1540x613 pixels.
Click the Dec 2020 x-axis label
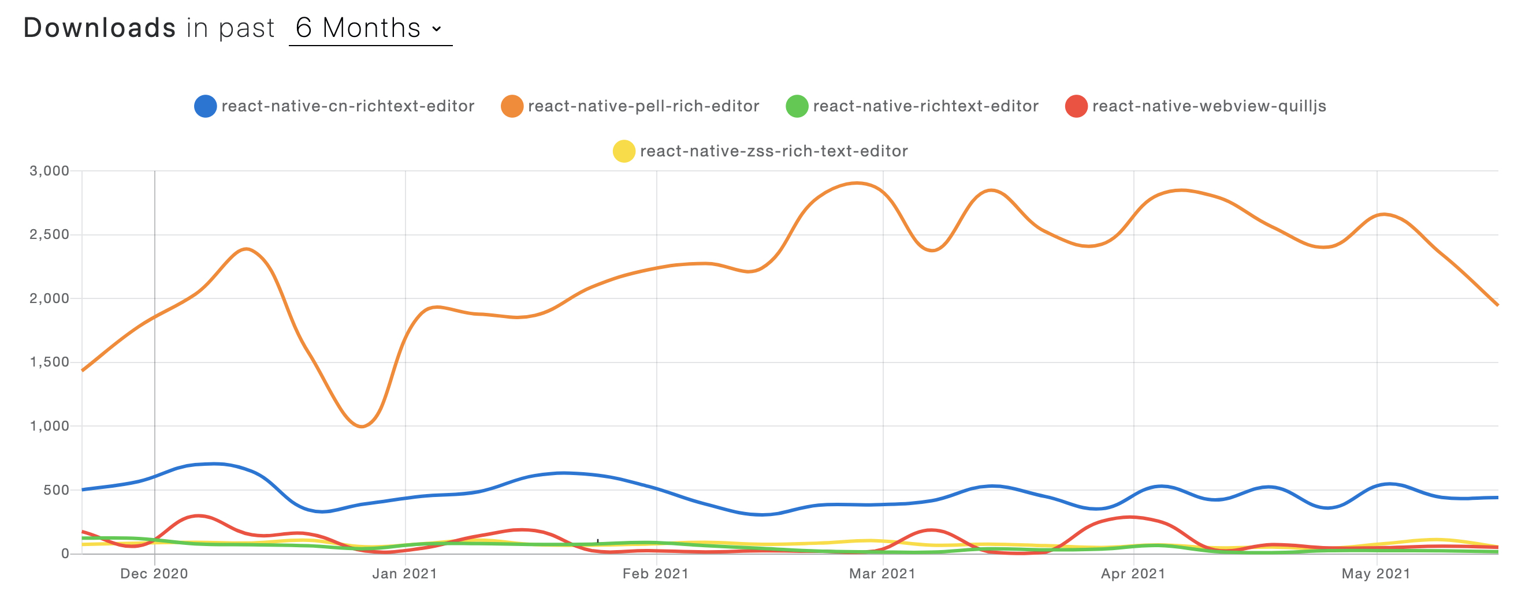[154, 574]
